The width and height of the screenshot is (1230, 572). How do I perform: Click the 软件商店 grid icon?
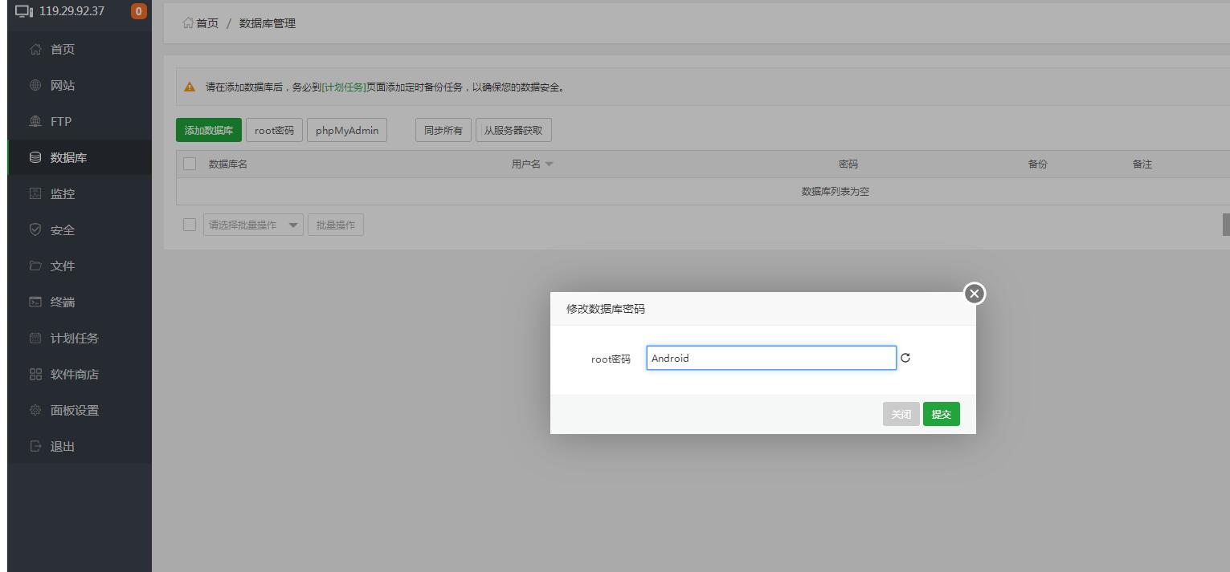pos(35,375)
